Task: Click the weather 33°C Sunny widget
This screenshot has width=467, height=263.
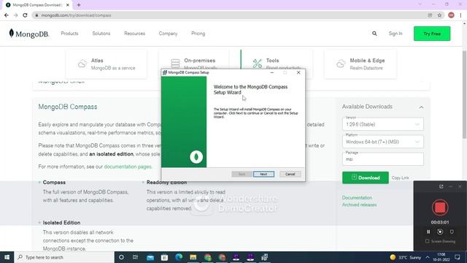Action: [406, 257]
